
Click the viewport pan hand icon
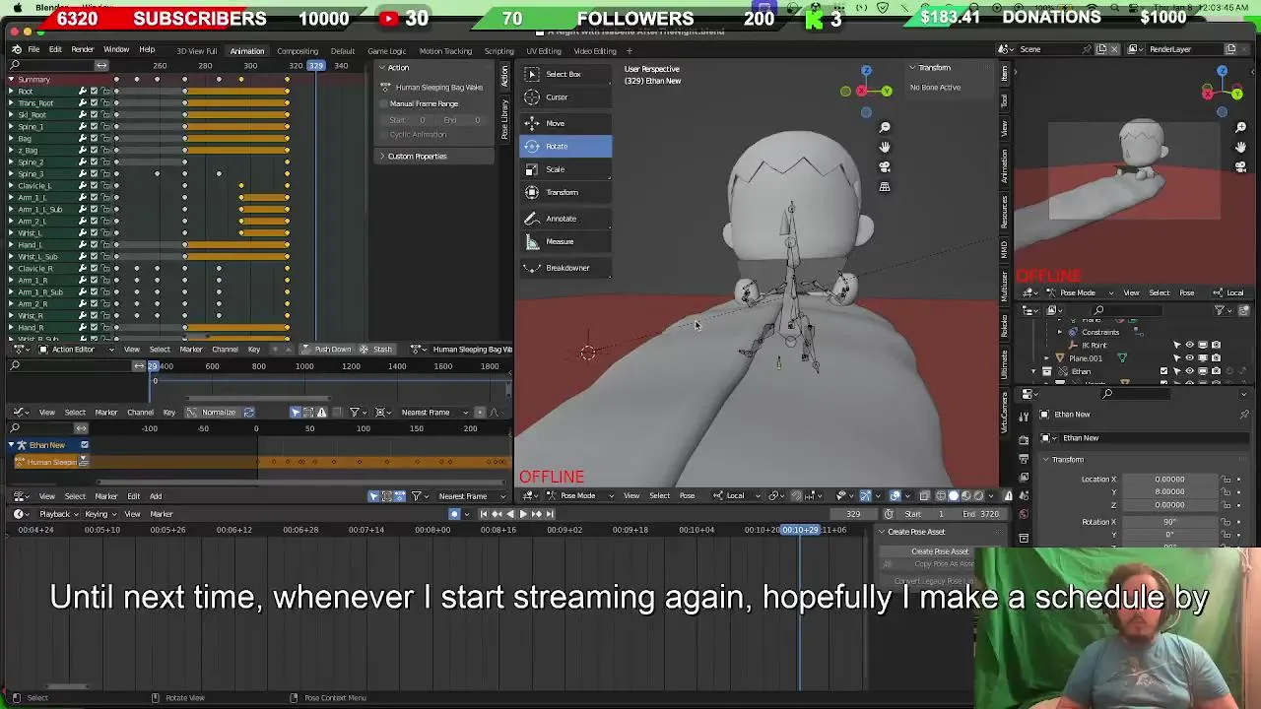click(x=885, y=147)
